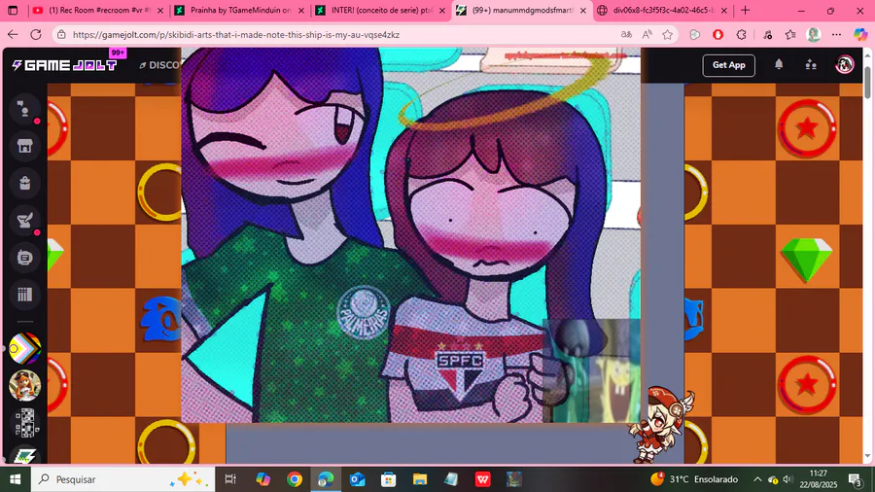The height and width of the screenshot is (492, 875).
Task: Open the music note media control icon
Action: 767,35
